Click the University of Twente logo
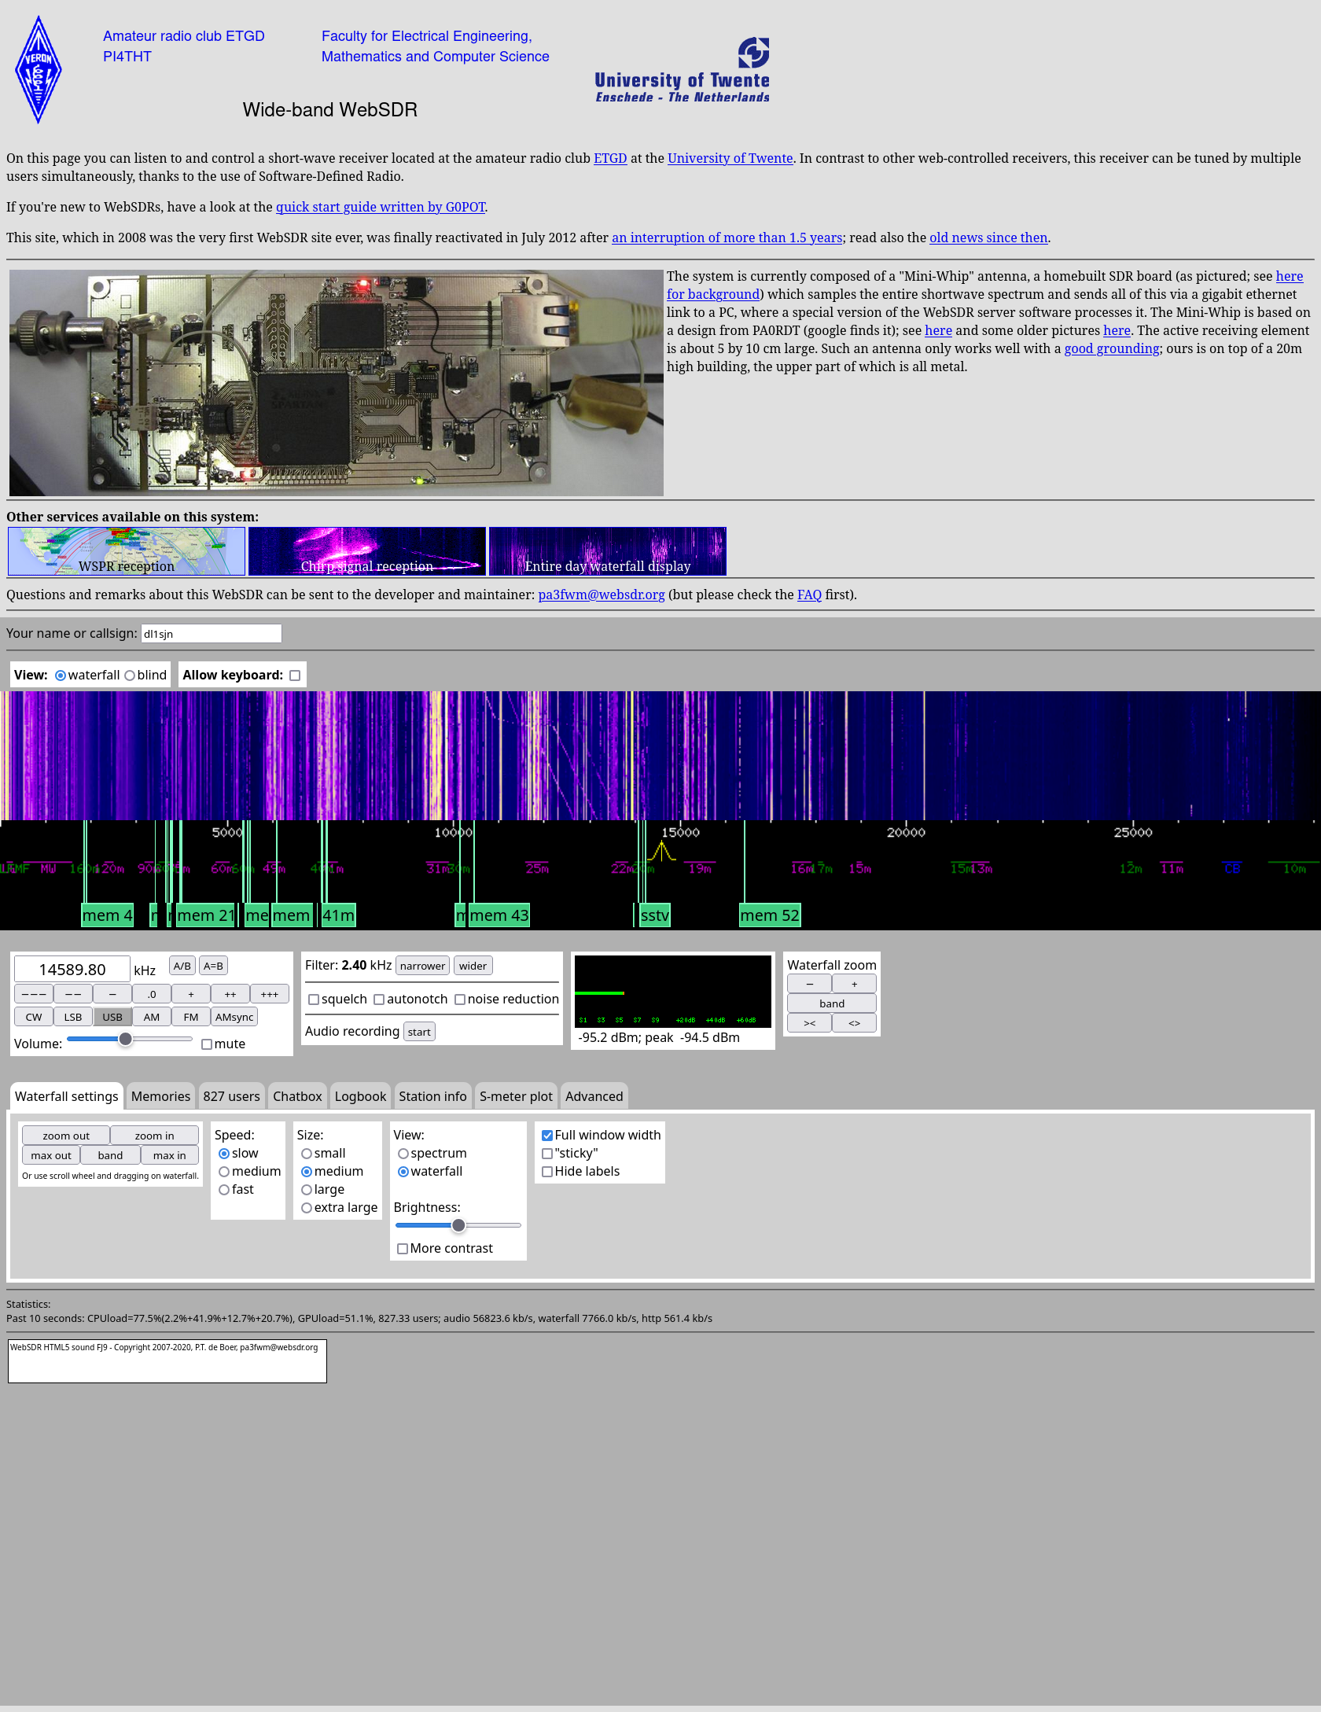The image size is (1321, 1712). 682,70
